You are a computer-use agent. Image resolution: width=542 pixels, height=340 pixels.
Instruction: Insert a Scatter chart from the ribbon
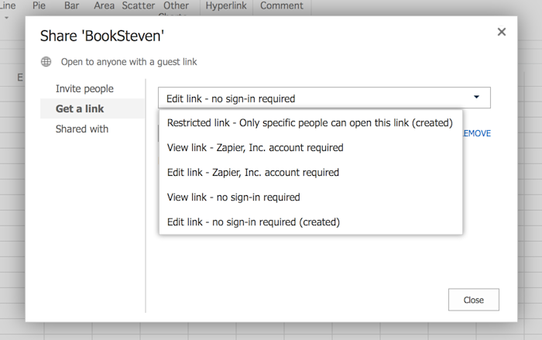coord(139,5)
